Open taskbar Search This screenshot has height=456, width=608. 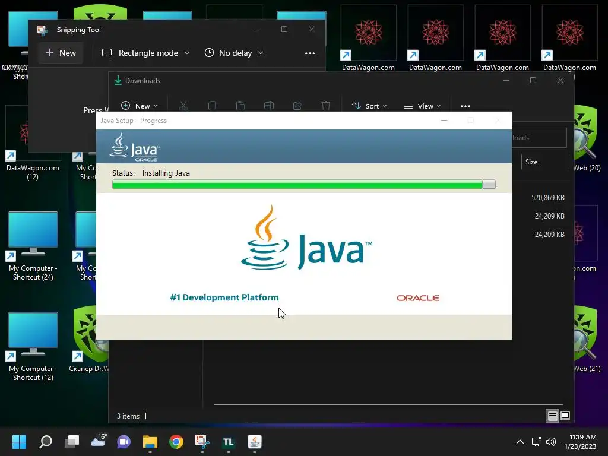(x=45, y=442)
